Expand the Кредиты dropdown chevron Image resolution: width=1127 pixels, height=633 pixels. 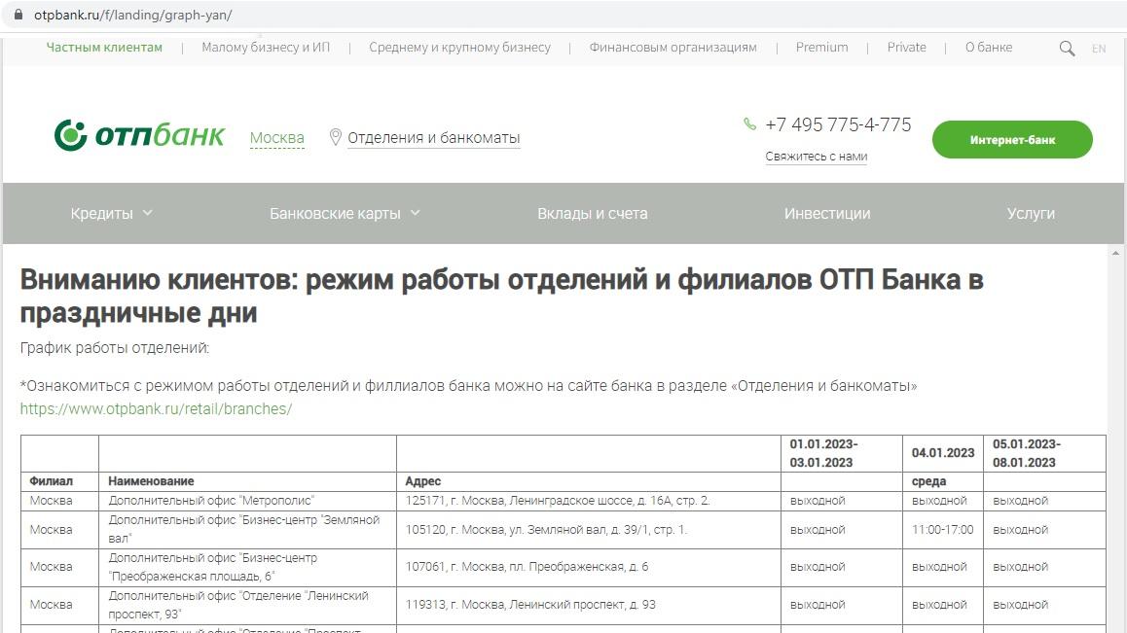click(147, 213)
